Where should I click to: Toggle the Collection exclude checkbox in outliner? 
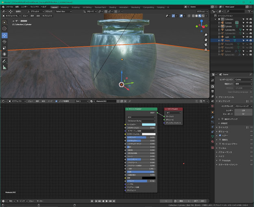click(219, 19)
